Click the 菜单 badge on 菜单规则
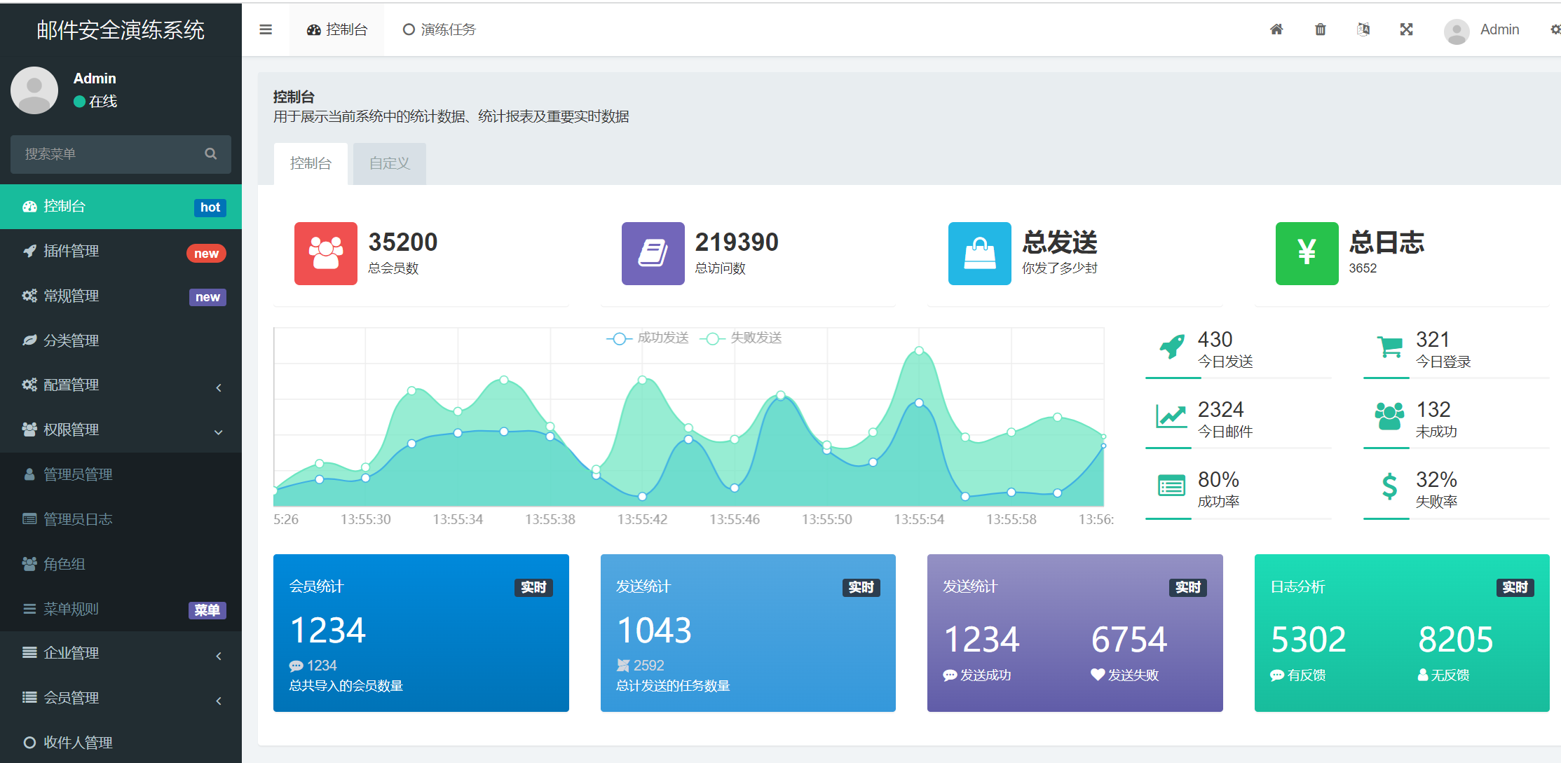1561x763 pixels. tap(207, 610)
